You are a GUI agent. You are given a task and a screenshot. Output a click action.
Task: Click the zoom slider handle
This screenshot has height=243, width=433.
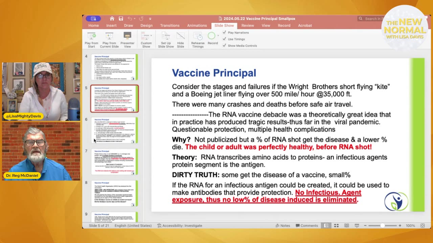[383, 225]
